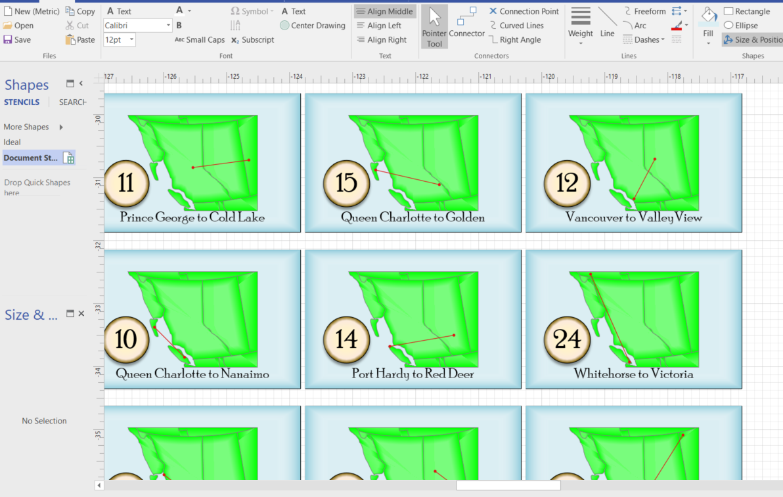
Task: Expand the More Shapes menu
Action: pos(34,127)
